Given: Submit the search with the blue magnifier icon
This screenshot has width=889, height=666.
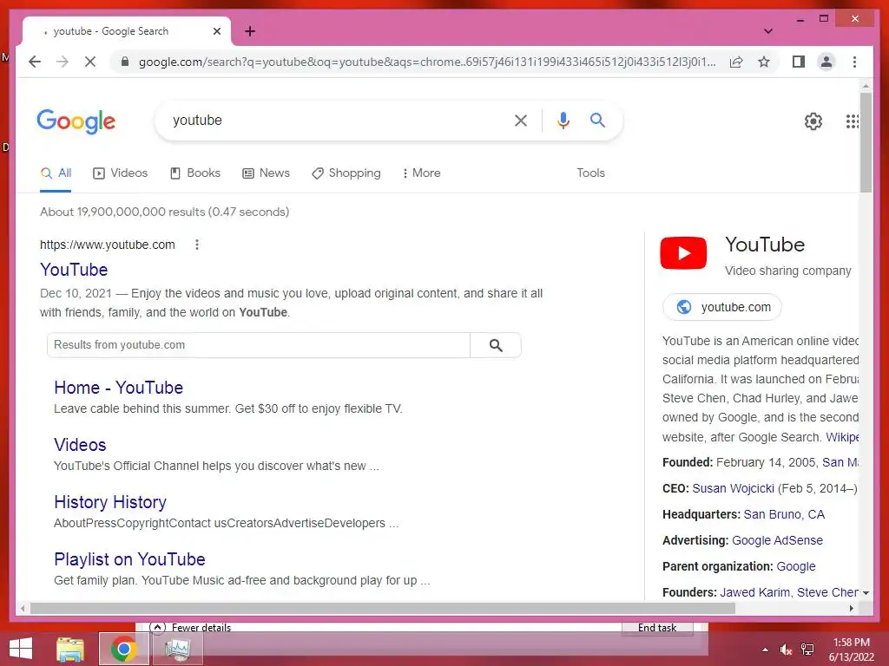Looking at the screenshot, I should pyautogui.click(x=597, y=120).
